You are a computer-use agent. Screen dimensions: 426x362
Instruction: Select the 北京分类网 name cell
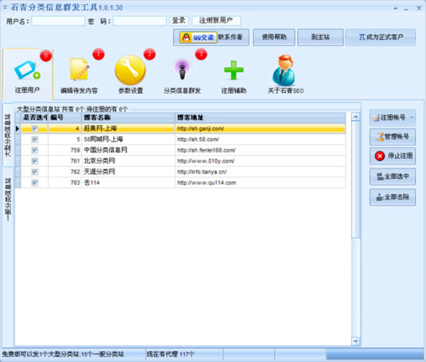[x=128, y=161]
